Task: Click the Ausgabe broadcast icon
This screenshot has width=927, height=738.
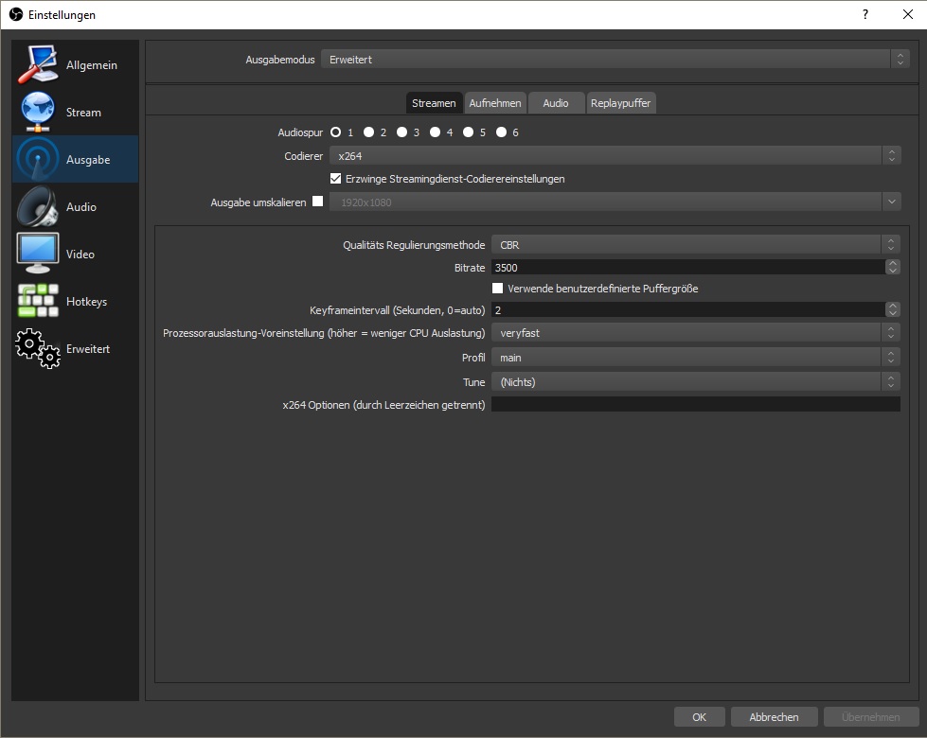Action: 38,160
